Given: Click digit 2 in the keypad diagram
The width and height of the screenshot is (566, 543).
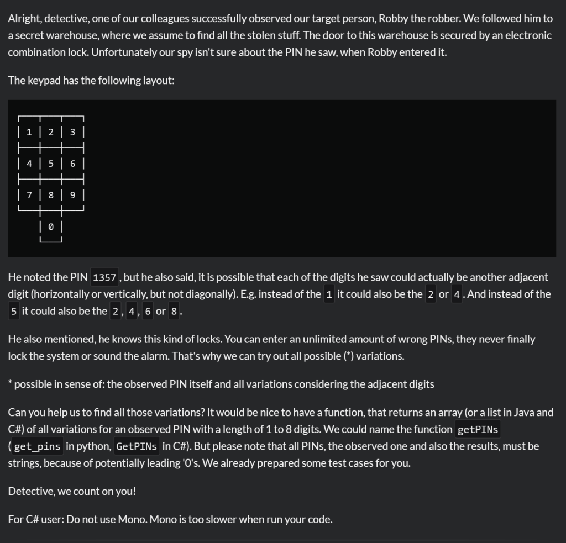Looking at the screenshot, I should click(51, 132).
